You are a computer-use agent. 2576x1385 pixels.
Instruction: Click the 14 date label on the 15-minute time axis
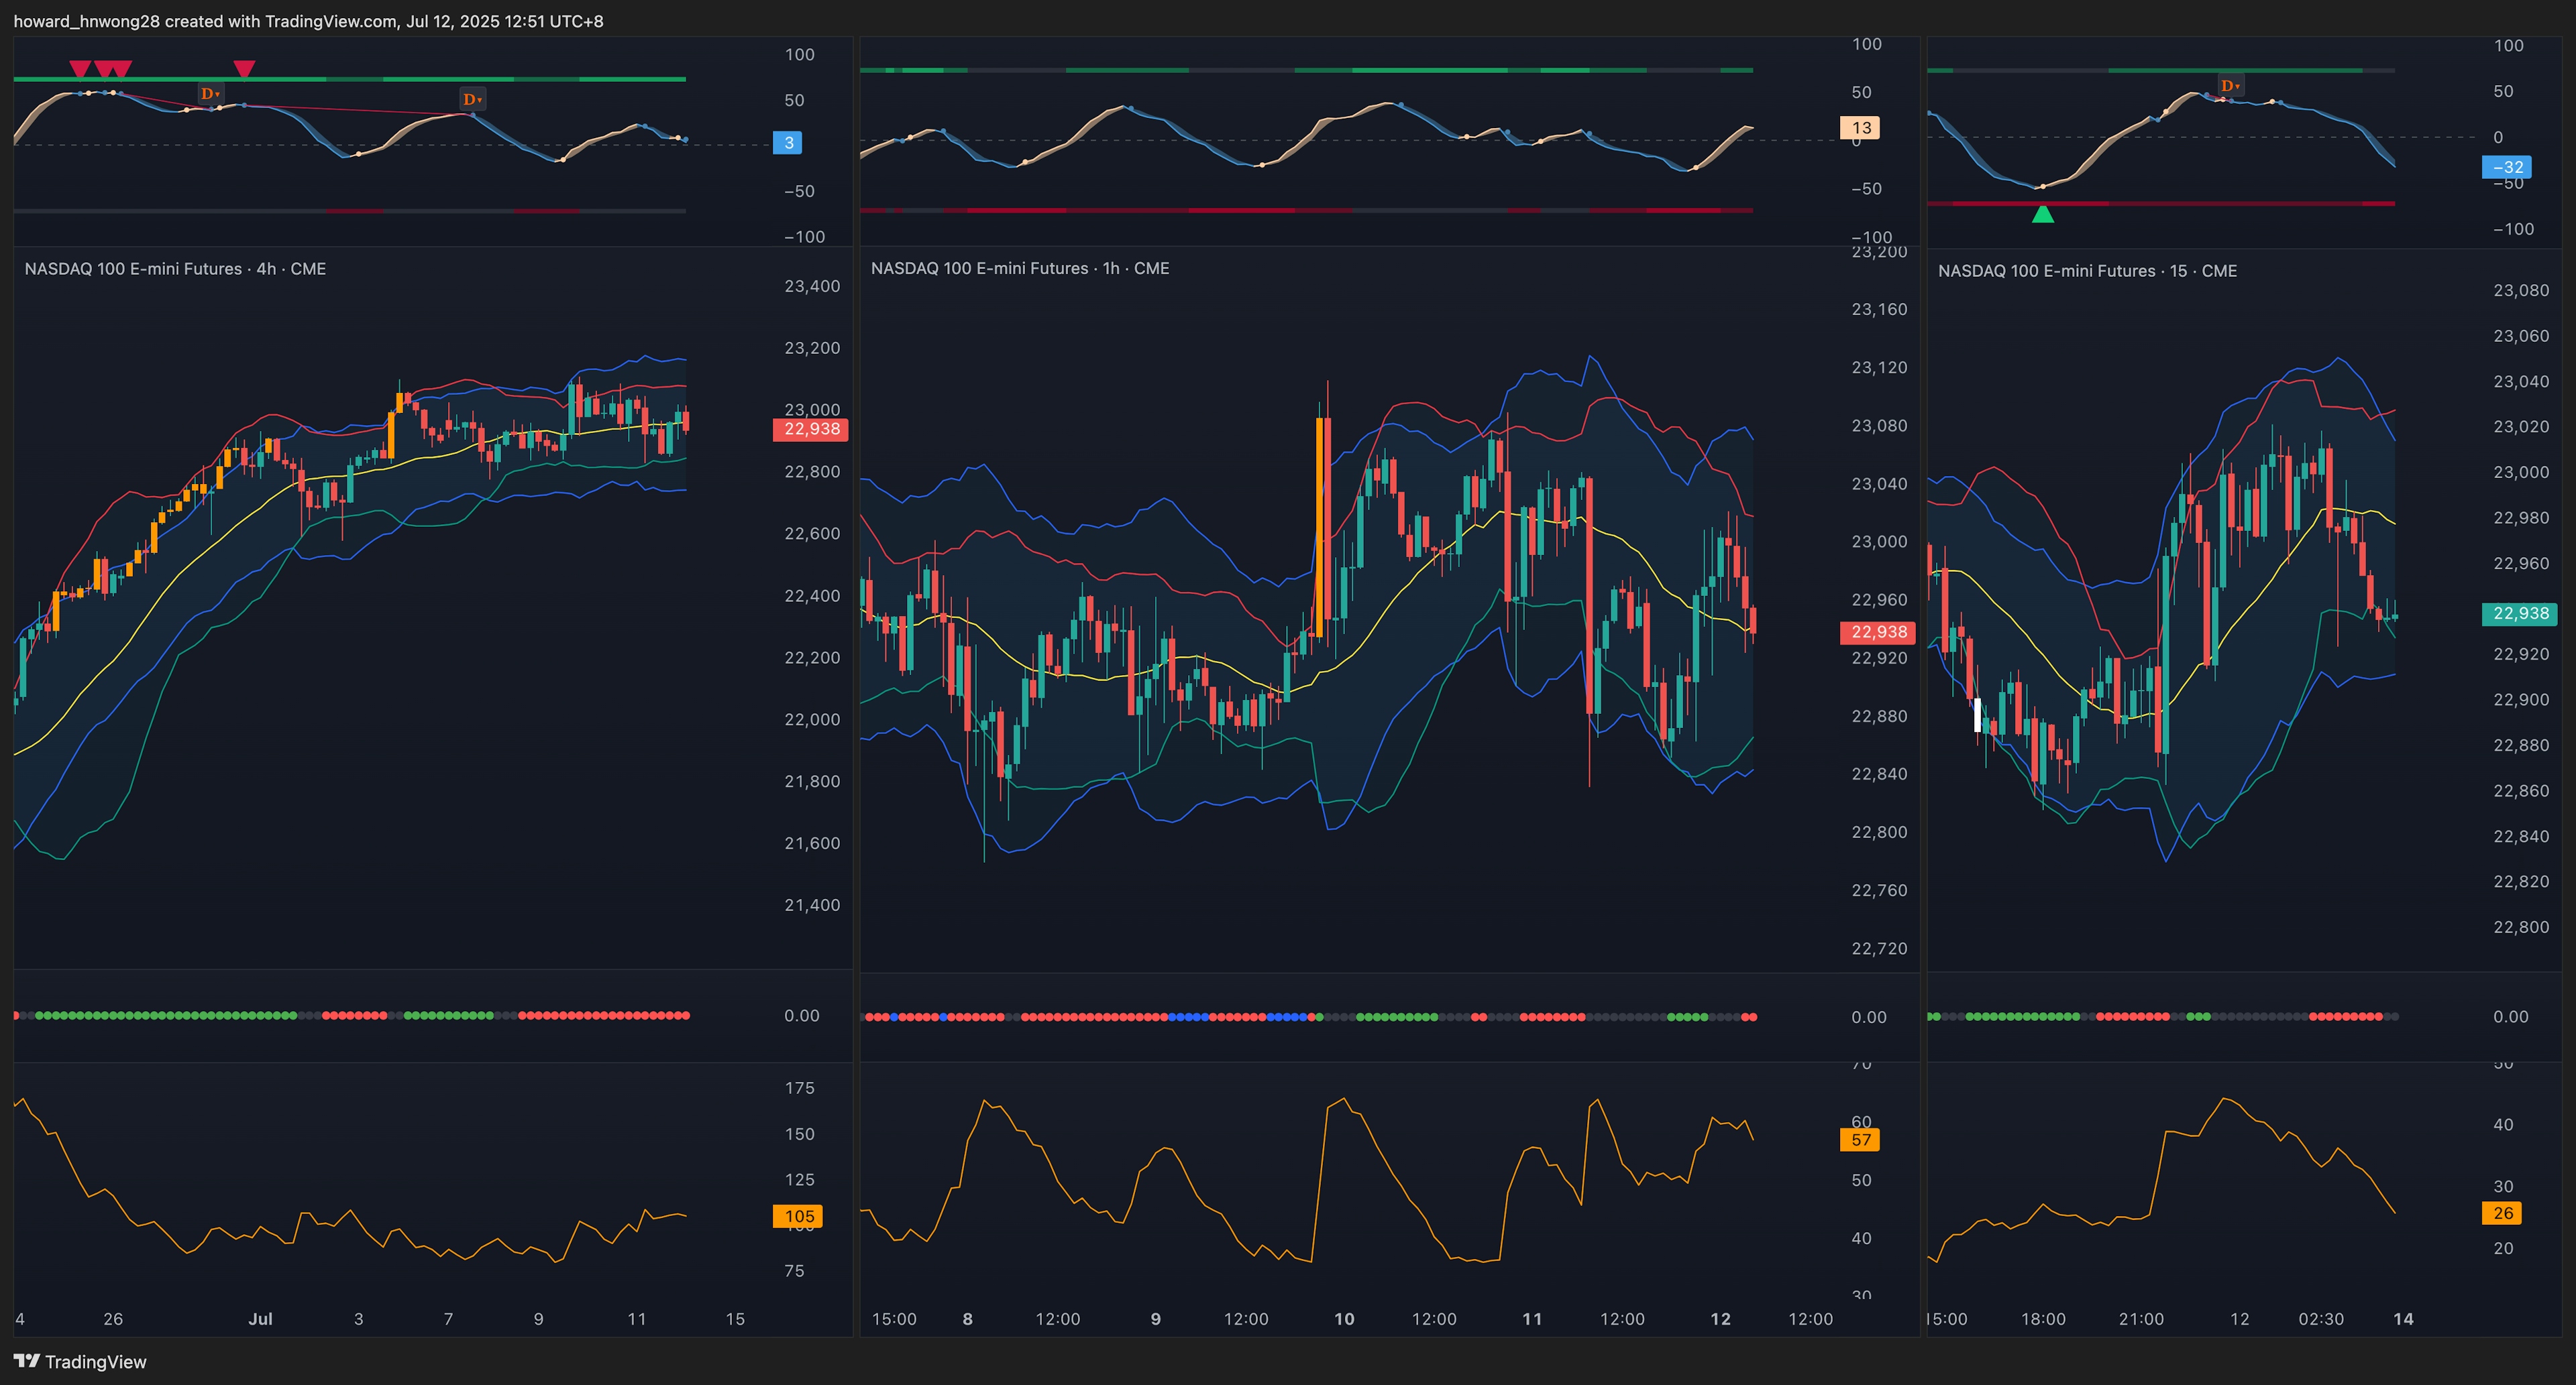coord(2403,1319)
